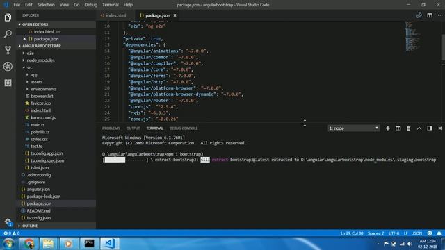Open notifications bell in status bar
445x250 pixels.
tap(439, 233)
